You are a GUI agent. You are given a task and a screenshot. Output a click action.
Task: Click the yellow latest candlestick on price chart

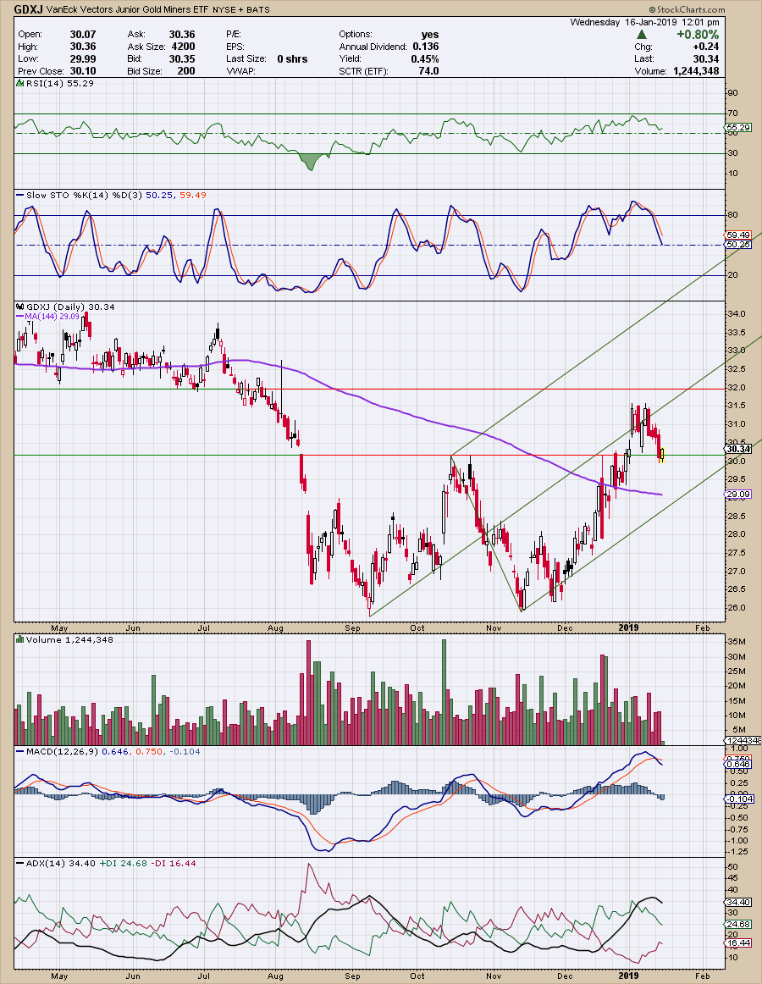(661, 455)
